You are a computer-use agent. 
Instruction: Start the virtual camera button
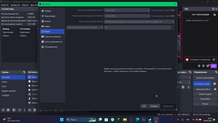pos(203,89)
